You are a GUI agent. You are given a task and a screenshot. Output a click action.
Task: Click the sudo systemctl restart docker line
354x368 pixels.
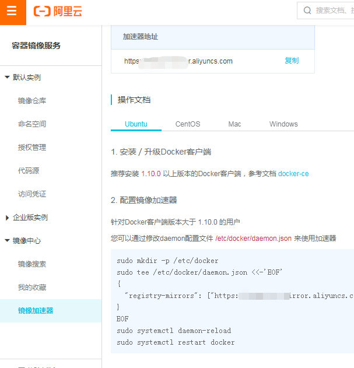coord(176,342)
